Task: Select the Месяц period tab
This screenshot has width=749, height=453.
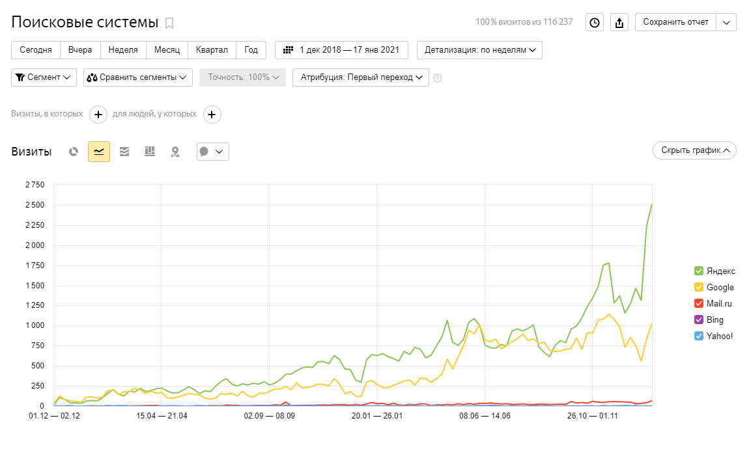Action: point(167,50)
